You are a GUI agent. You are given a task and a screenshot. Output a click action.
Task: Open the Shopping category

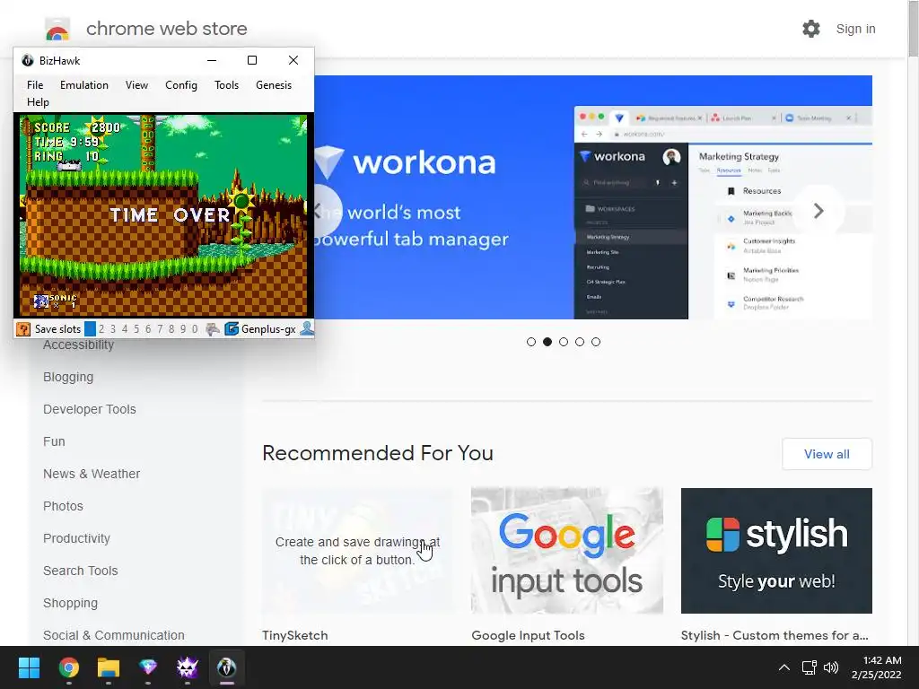[70, 603]
